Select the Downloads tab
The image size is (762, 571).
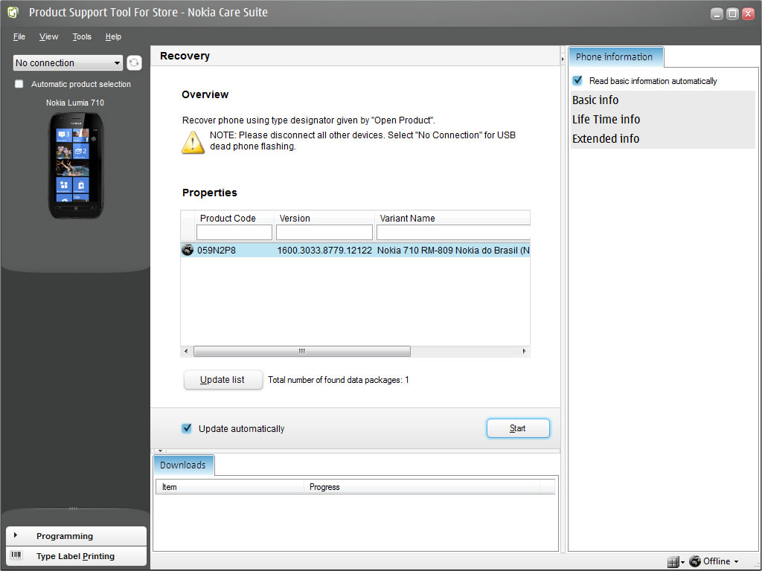[184, 465]
